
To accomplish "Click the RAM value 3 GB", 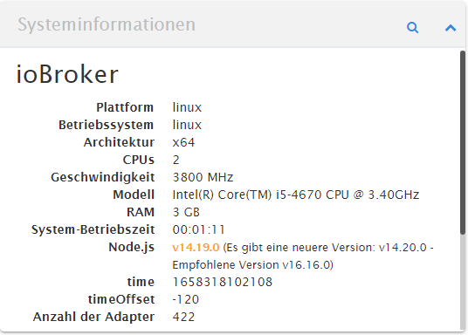I will click(186, 212).
